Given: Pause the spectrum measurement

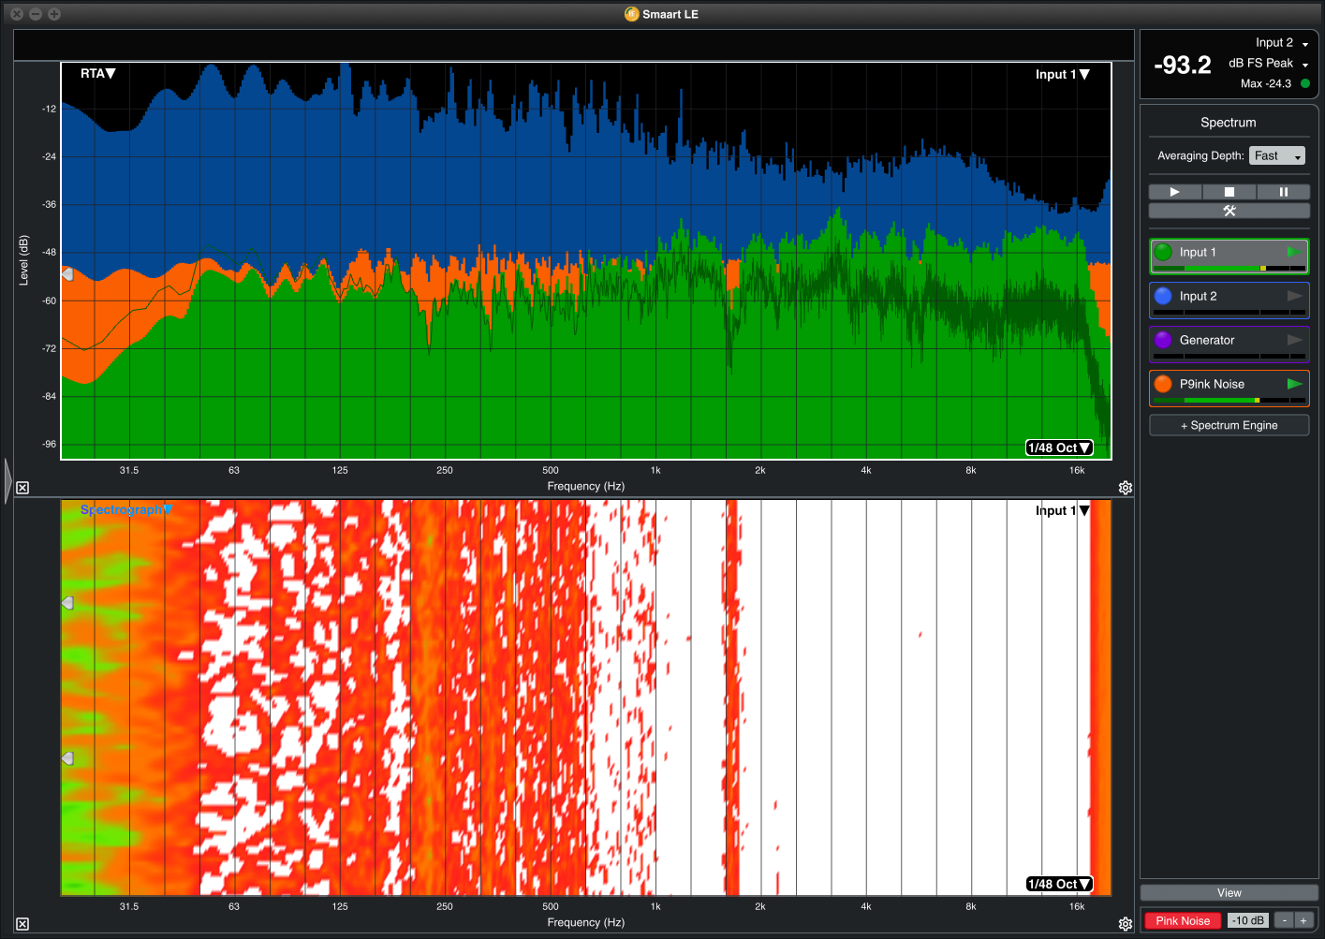Looking at the screenshot, I should pos(1284,192).
